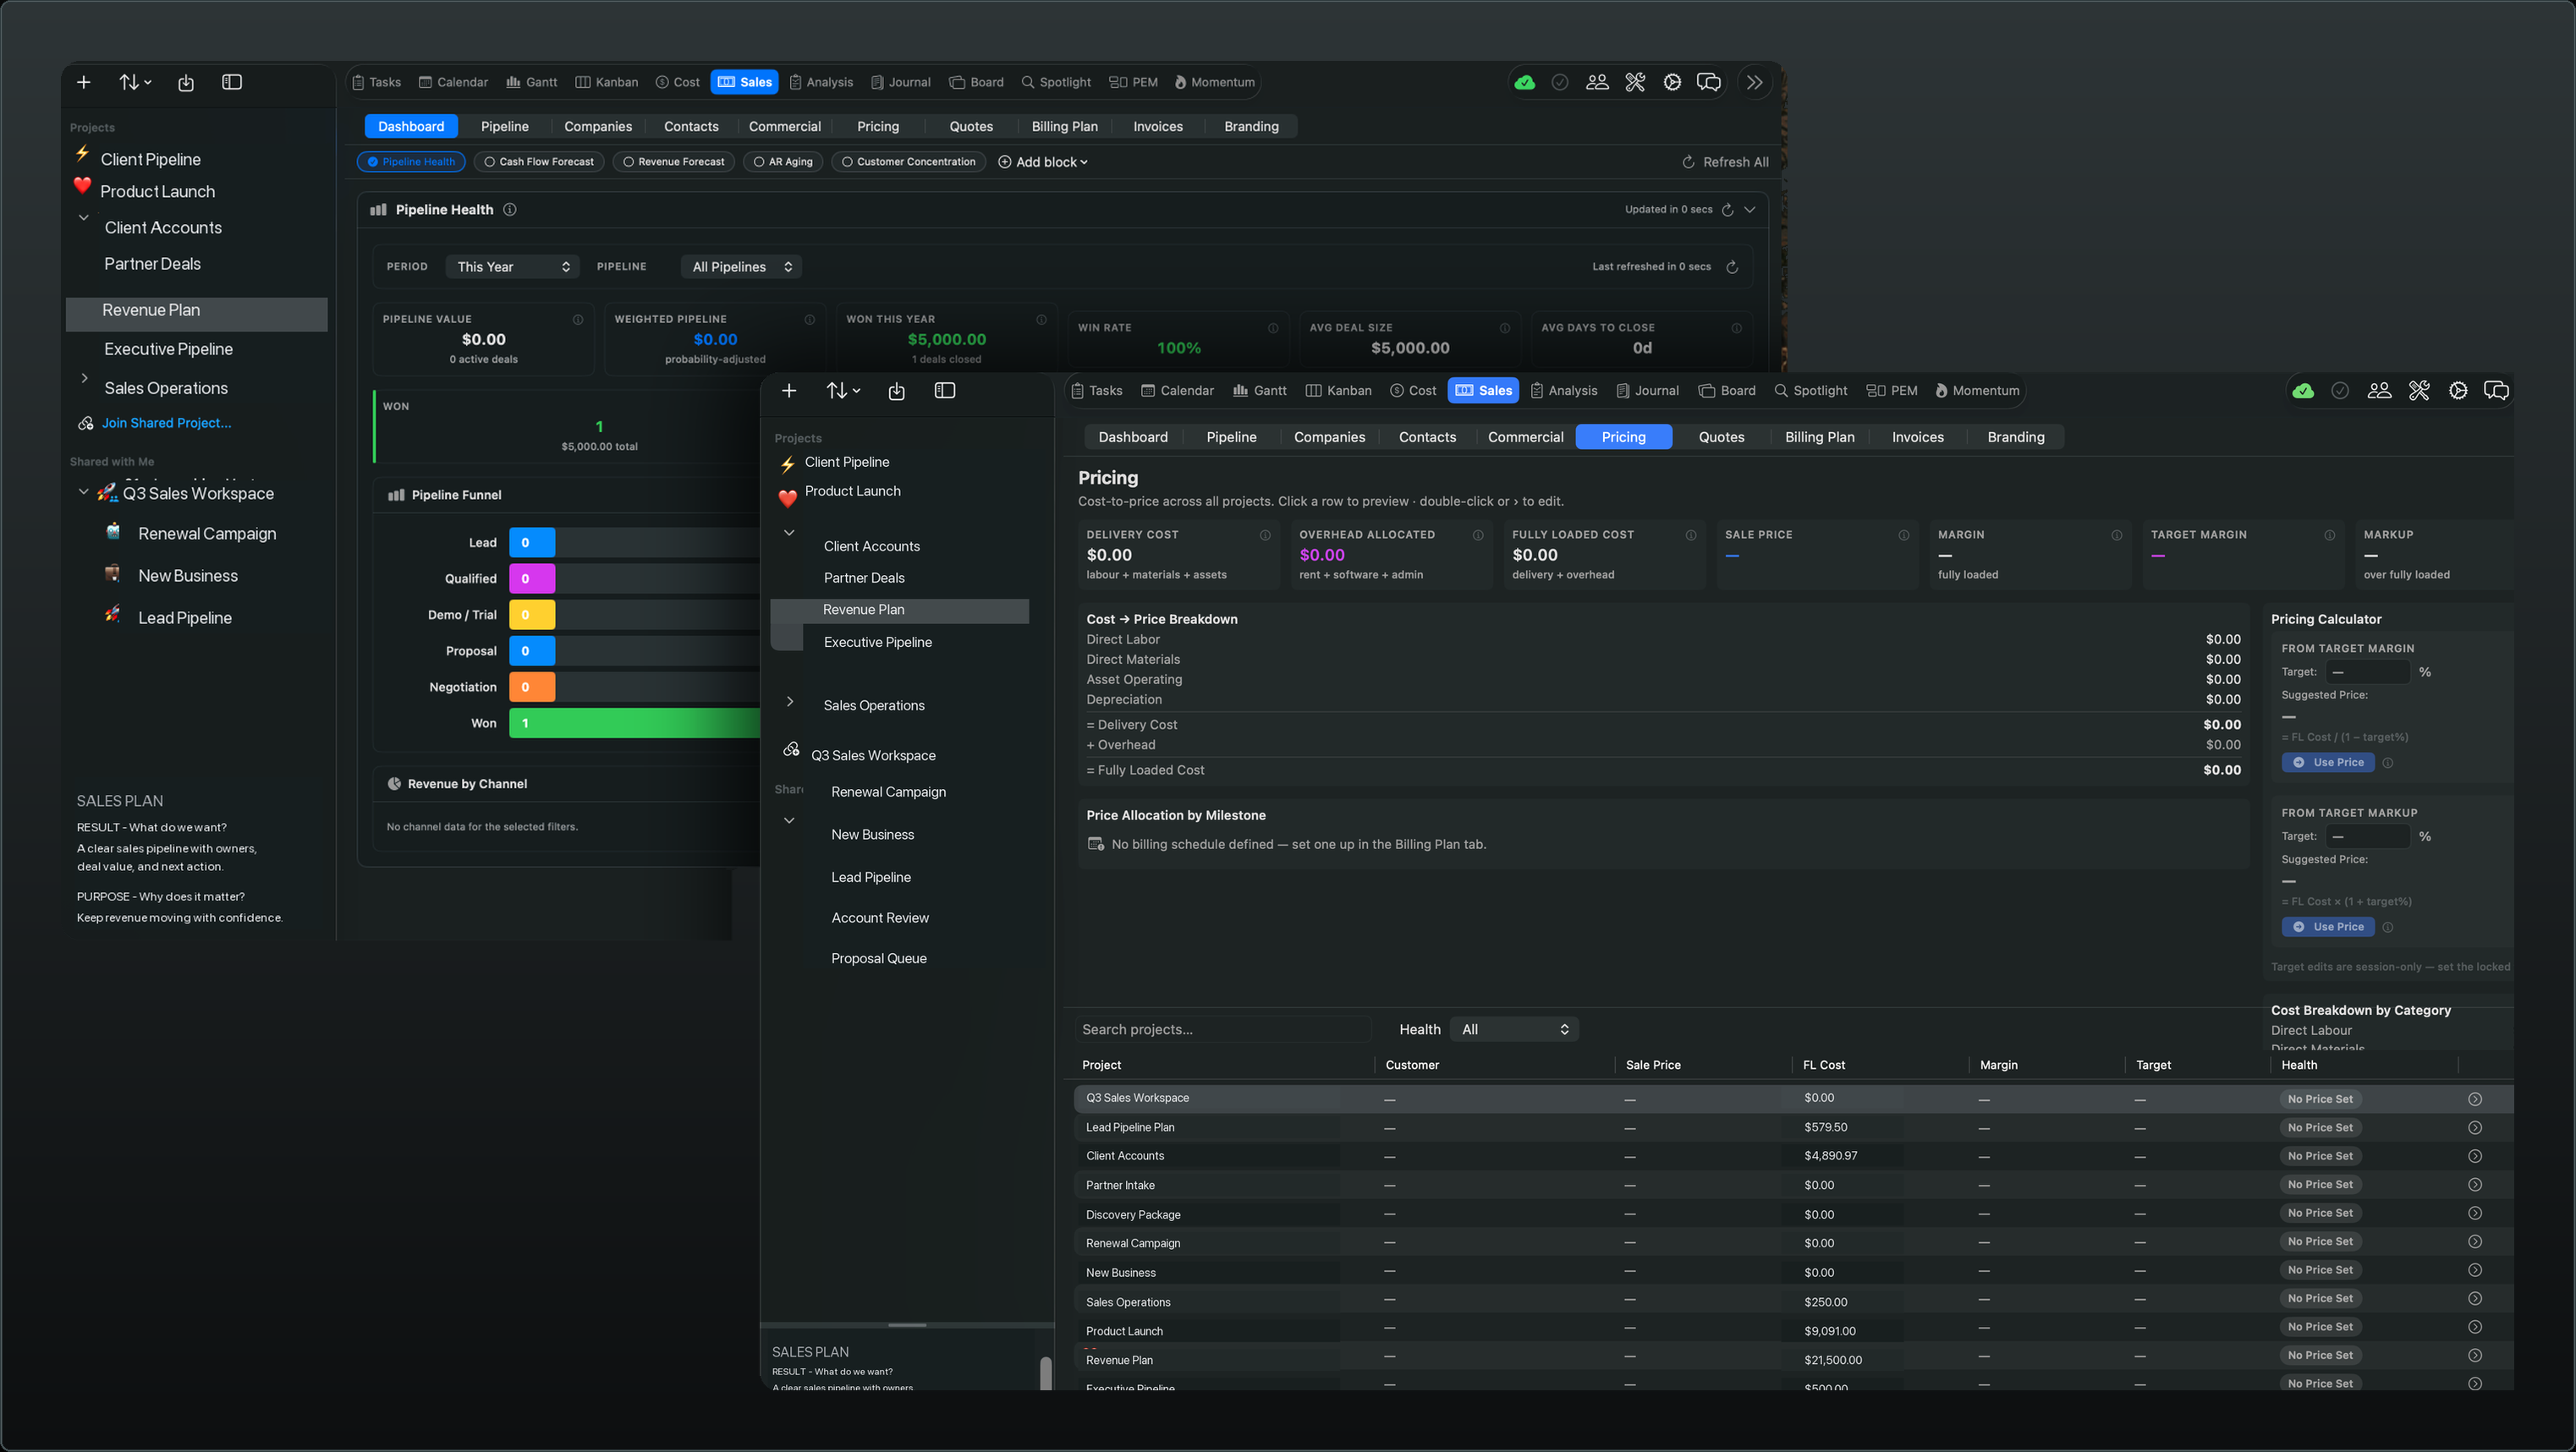Toggle the Revenue Forecast block chip
This screenshot has height=1452, width=2576.
[674, 161]
